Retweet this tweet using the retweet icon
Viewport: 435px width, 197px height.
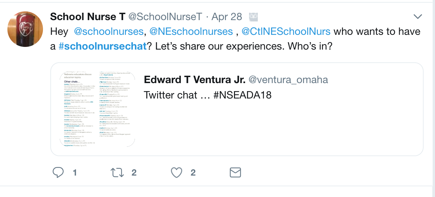[x=117, y=173]
